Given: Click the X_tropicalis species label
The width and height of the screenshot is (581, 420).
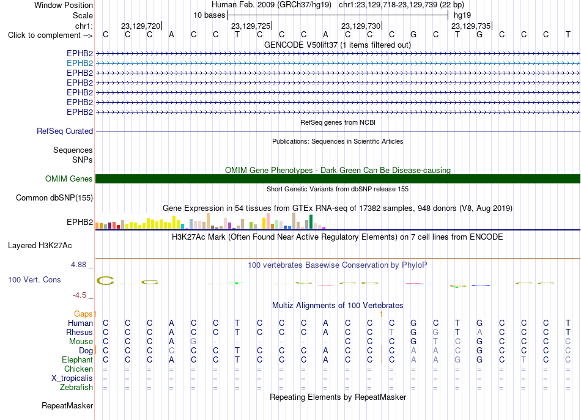Looking at the screenshot, I should click(72, 378).
